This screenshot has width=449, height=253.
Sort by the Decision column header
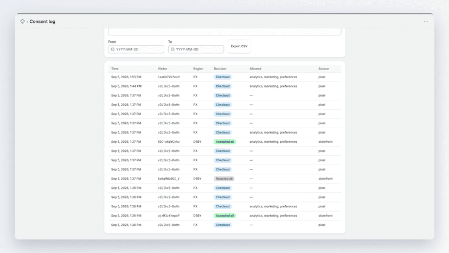(220, 69)
